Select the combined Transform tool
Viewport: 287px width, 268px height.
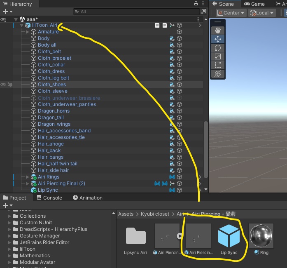click(x=218, y=74)
